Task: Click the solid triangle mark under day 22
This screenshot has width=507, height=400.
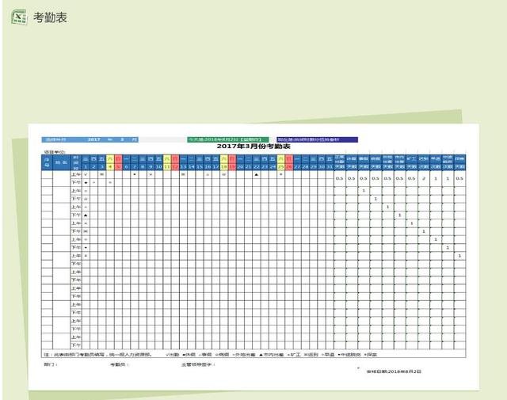Action: click(257, 174)
